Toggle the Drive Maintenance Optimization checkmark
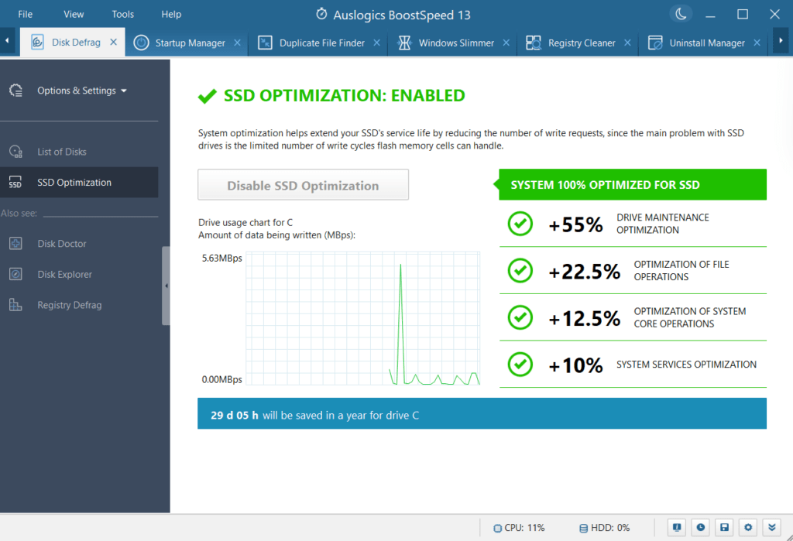Image resolution: width=793 pixels, height=541 pixels. (x=520, y=224)
